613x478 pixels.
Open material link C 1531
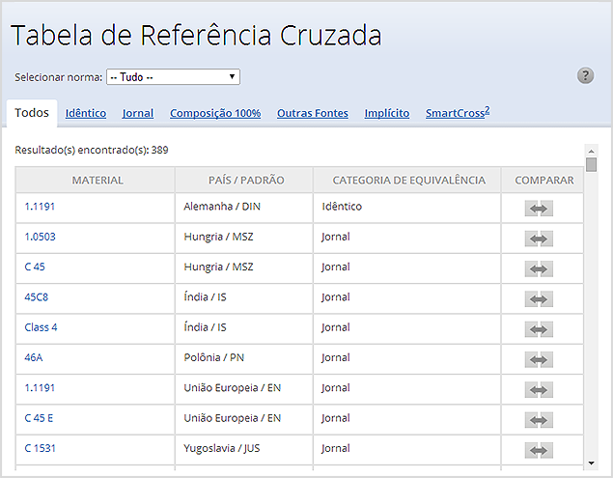(40, 448)
